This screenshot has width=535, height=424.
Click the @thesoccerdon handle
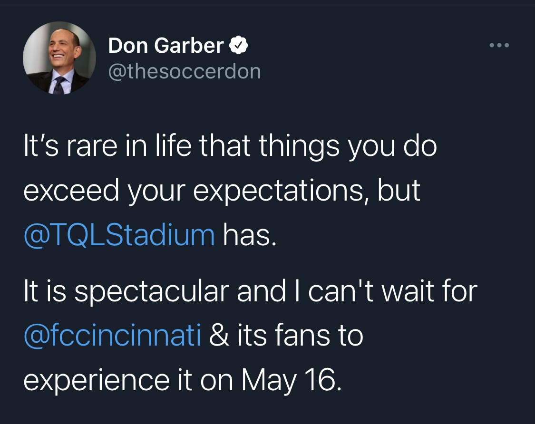pos(185,71)
